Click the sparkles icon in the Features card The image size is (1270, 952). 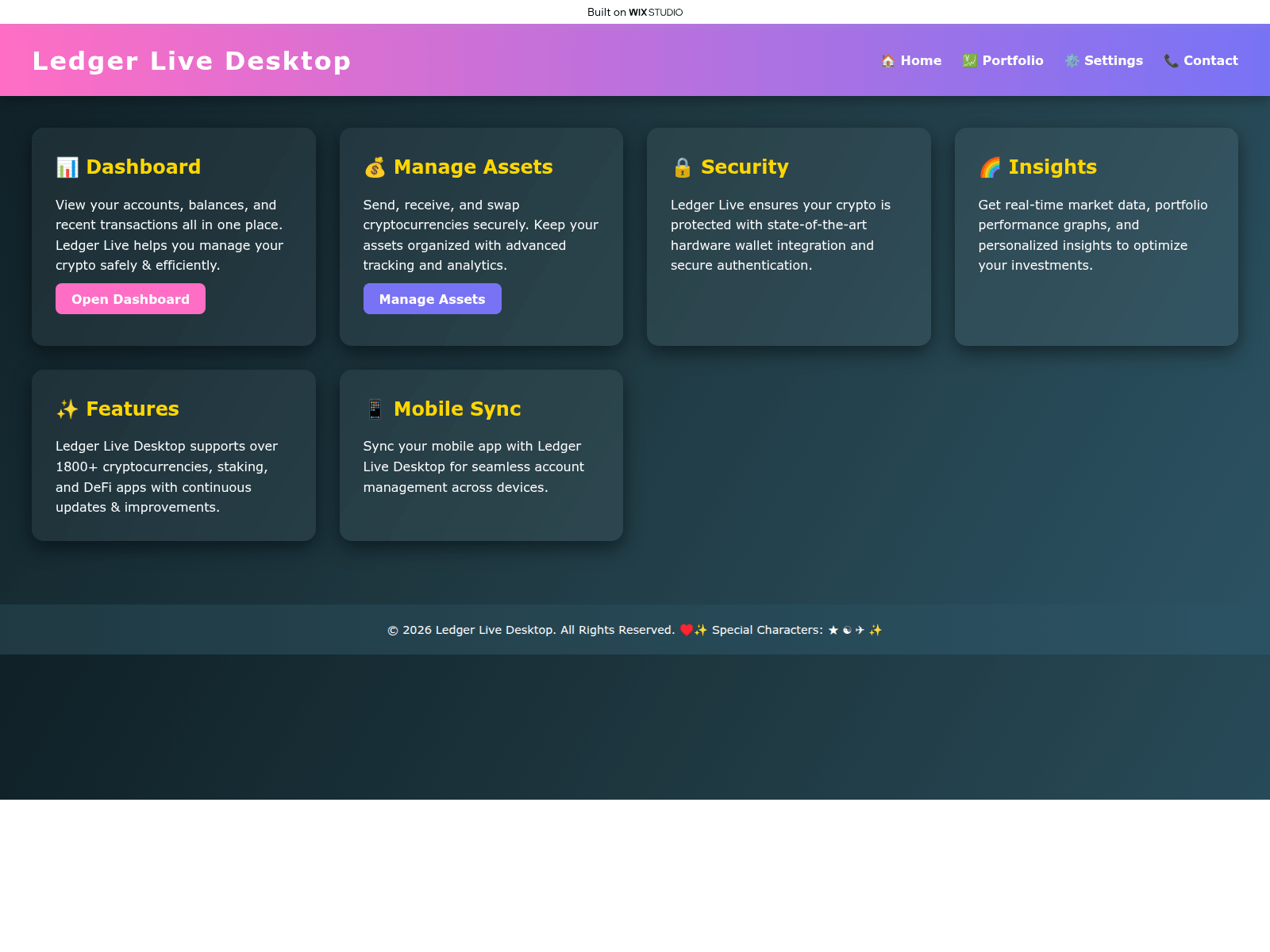pyautogui.click(x=67, y=409)
